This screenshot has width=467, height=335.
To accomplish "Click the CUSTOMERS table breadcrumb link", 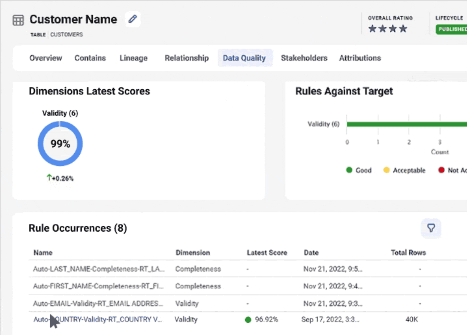I will point(67,35).
